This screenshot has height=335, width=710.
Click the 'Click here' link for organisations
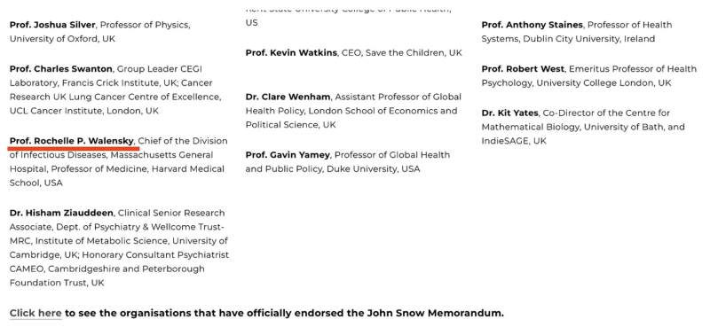35,313
